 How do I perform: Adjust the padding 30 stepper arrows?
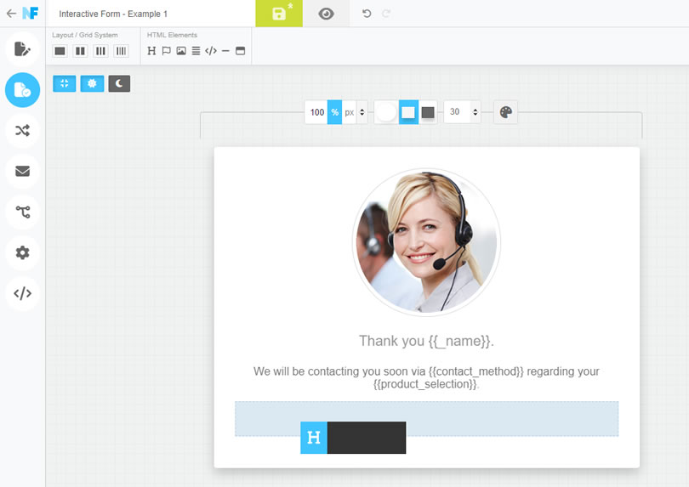(x=475, y=112)
